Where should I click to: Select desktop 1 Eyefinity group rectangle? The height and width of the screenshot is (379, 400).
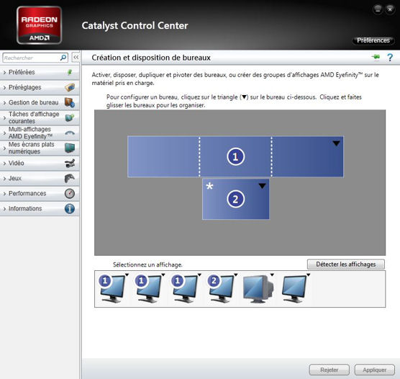[x=235, y=156]
